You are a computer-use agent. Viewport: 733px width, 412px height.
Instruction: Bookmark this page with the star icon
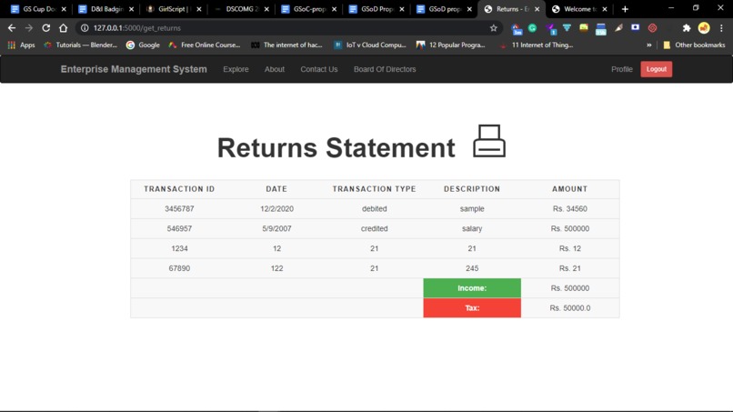tap(493, 28)
